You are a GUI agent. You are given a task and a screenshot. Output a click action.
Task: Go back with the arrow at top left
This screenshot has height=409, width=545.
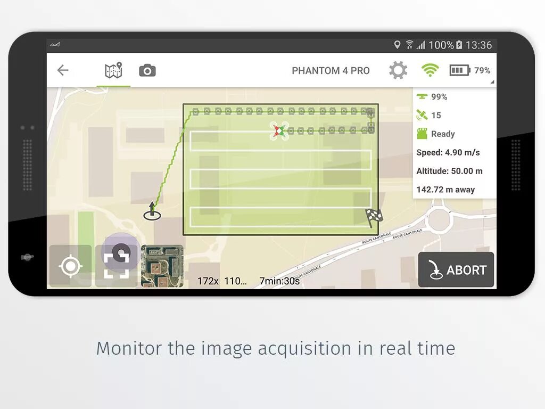point(62,70)
